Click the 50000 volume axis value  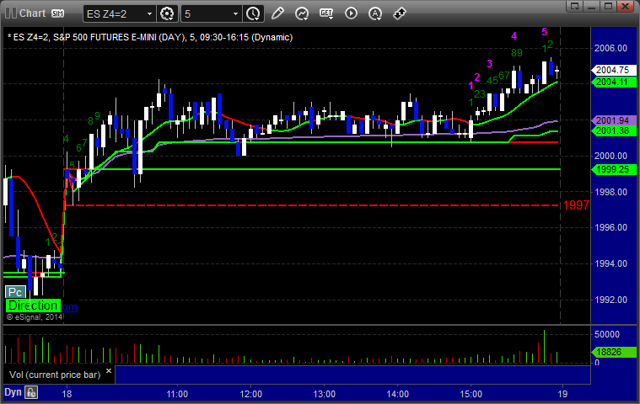pos(607,334)
